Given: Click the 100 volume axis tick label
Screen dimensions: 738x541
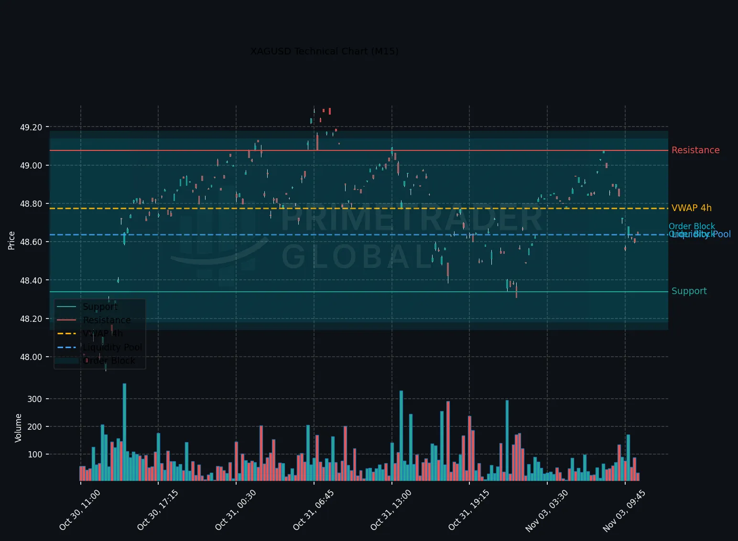Looking at the screenshot, I should (x=35, y=455).
